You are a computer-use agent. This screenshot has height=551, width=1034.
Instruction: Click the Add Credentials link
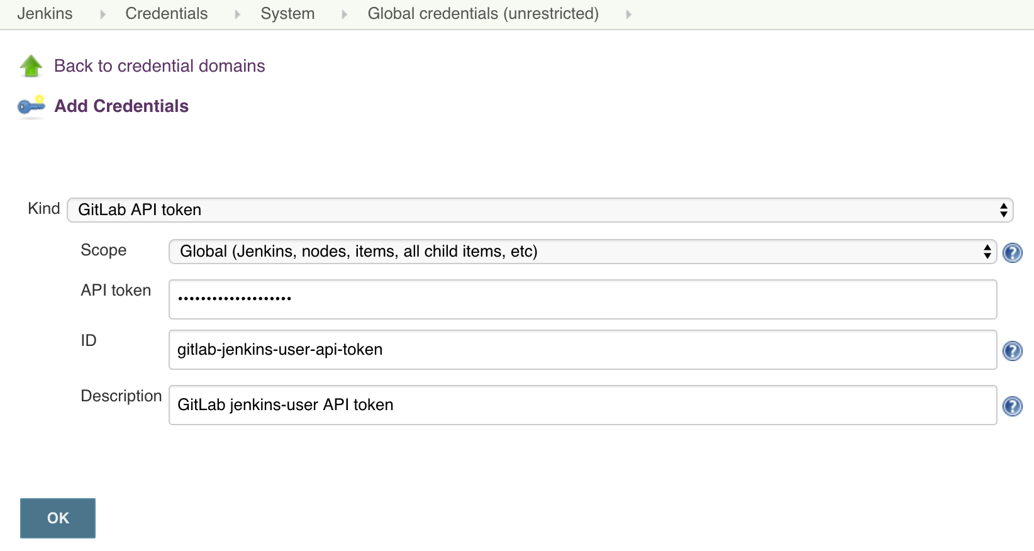point(121,106)
